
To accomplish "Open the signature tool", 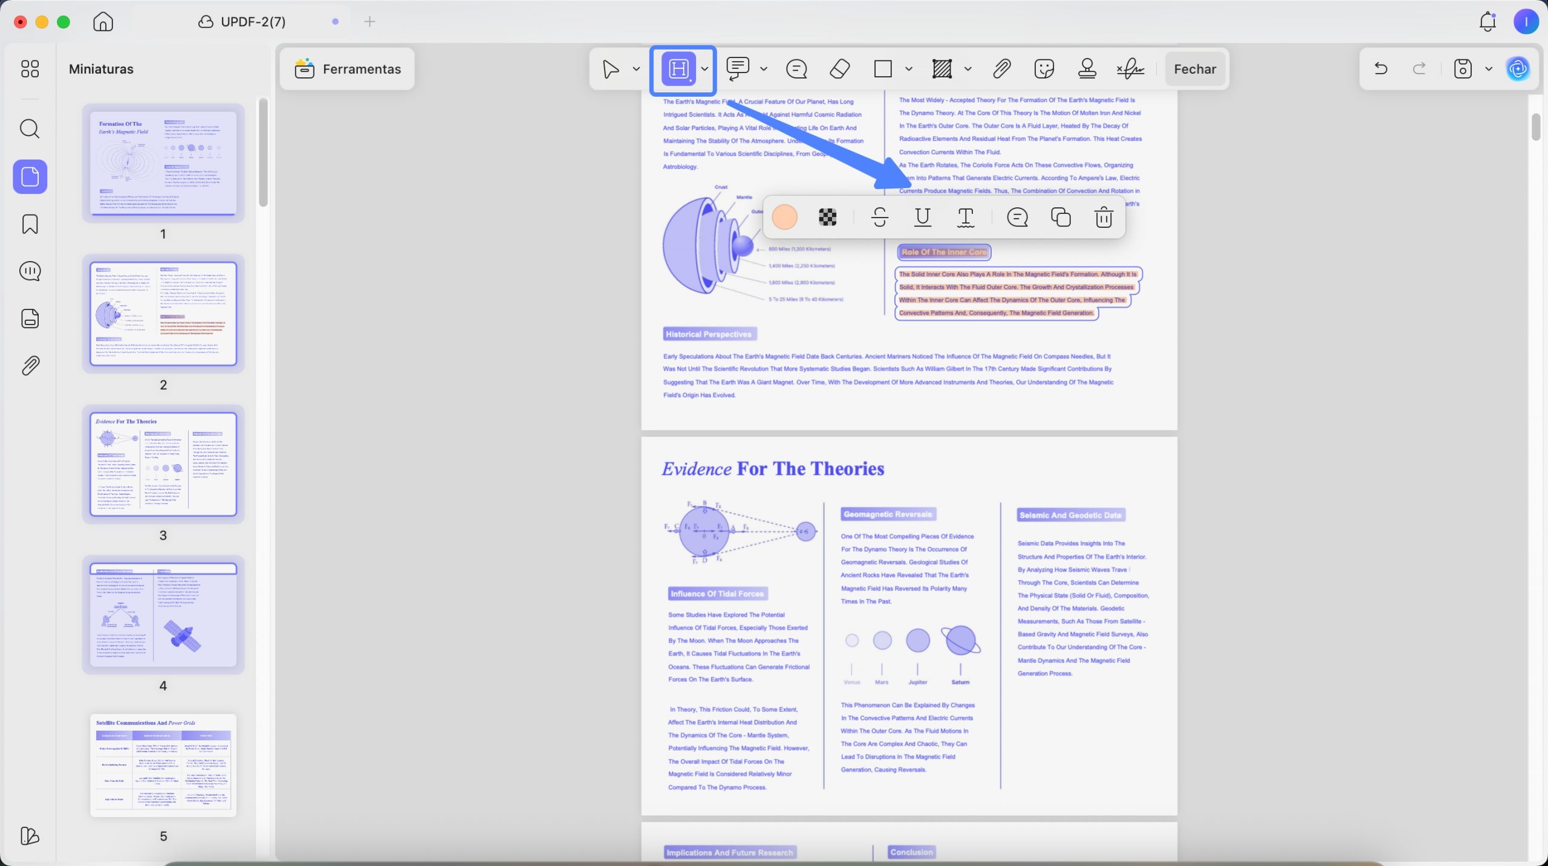I will (x=1130, y=69).
